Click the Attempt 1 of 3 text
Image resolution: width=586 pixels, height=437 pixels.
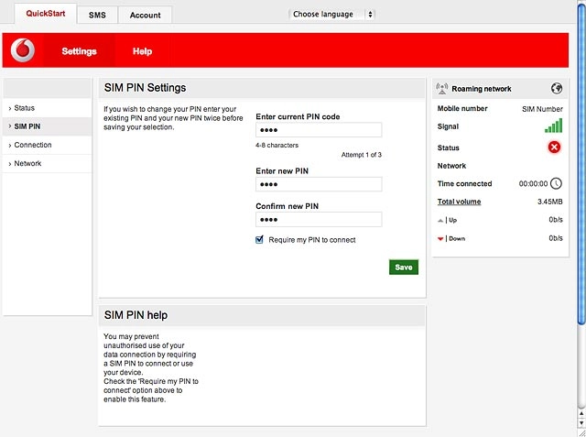(362, 155)
